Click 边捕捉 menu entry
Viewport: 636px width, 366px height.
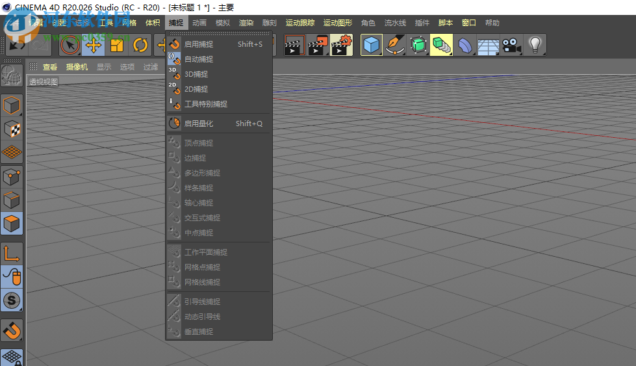point(219,158)
